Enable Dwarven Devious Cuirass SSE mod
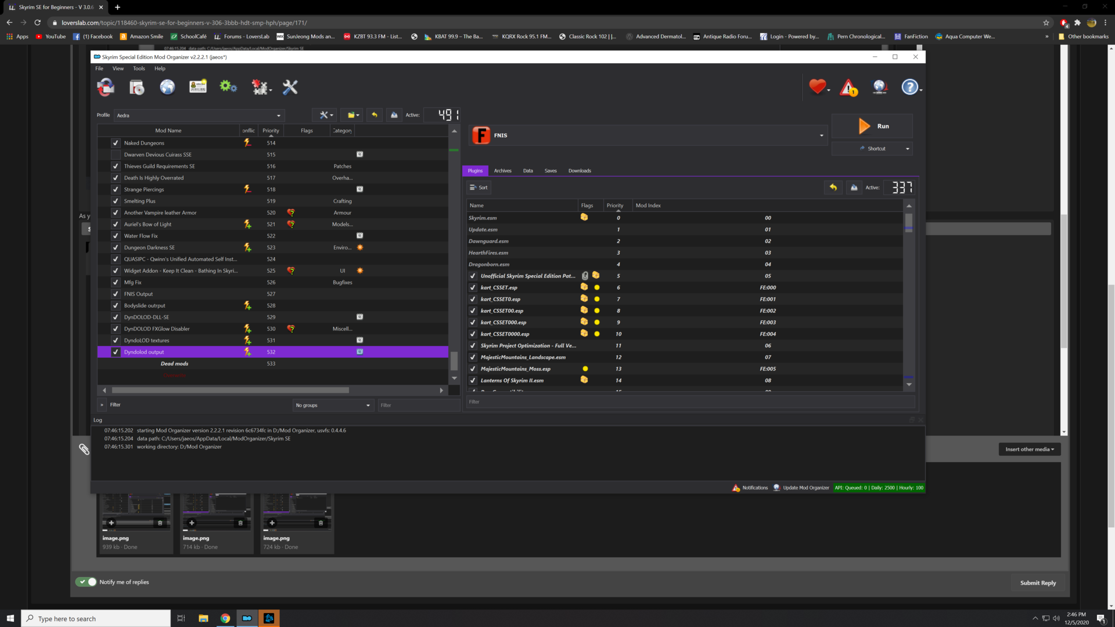Screen dimensions: 1115x627 [116, 154]
